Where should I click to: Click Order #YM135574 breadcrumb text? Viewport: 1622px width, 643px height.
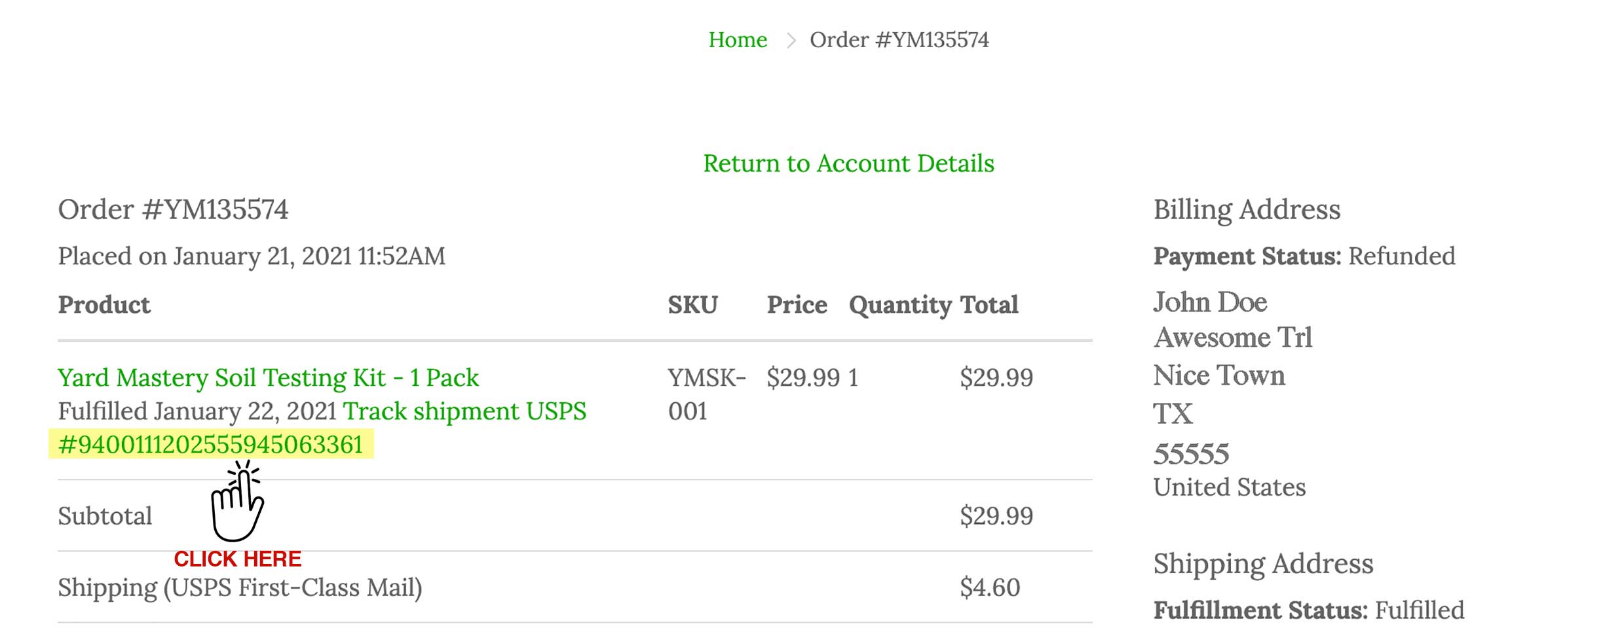[899, 40]
